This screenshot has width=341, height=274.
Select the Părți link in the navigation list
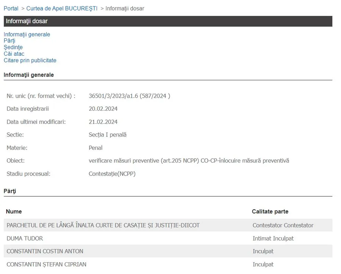[x=9, y=41]
